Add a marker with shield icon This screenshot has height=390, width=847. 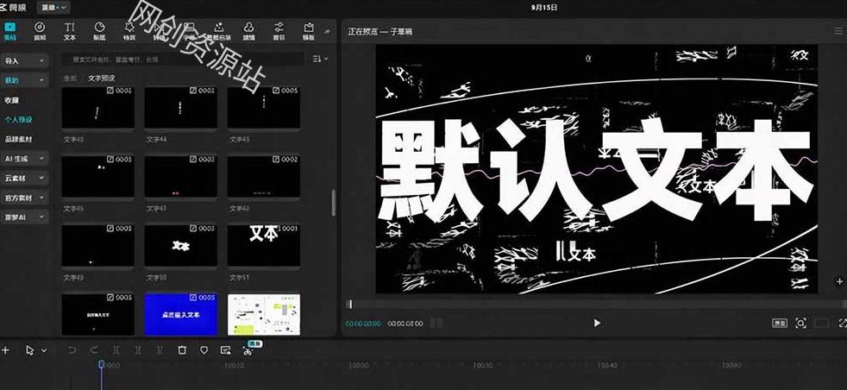tap(204, 350)
